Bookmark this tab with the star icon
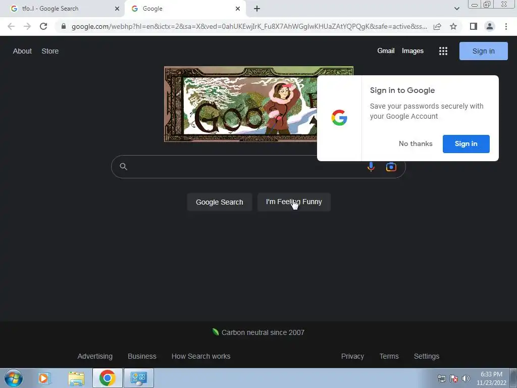 [453, 26]
